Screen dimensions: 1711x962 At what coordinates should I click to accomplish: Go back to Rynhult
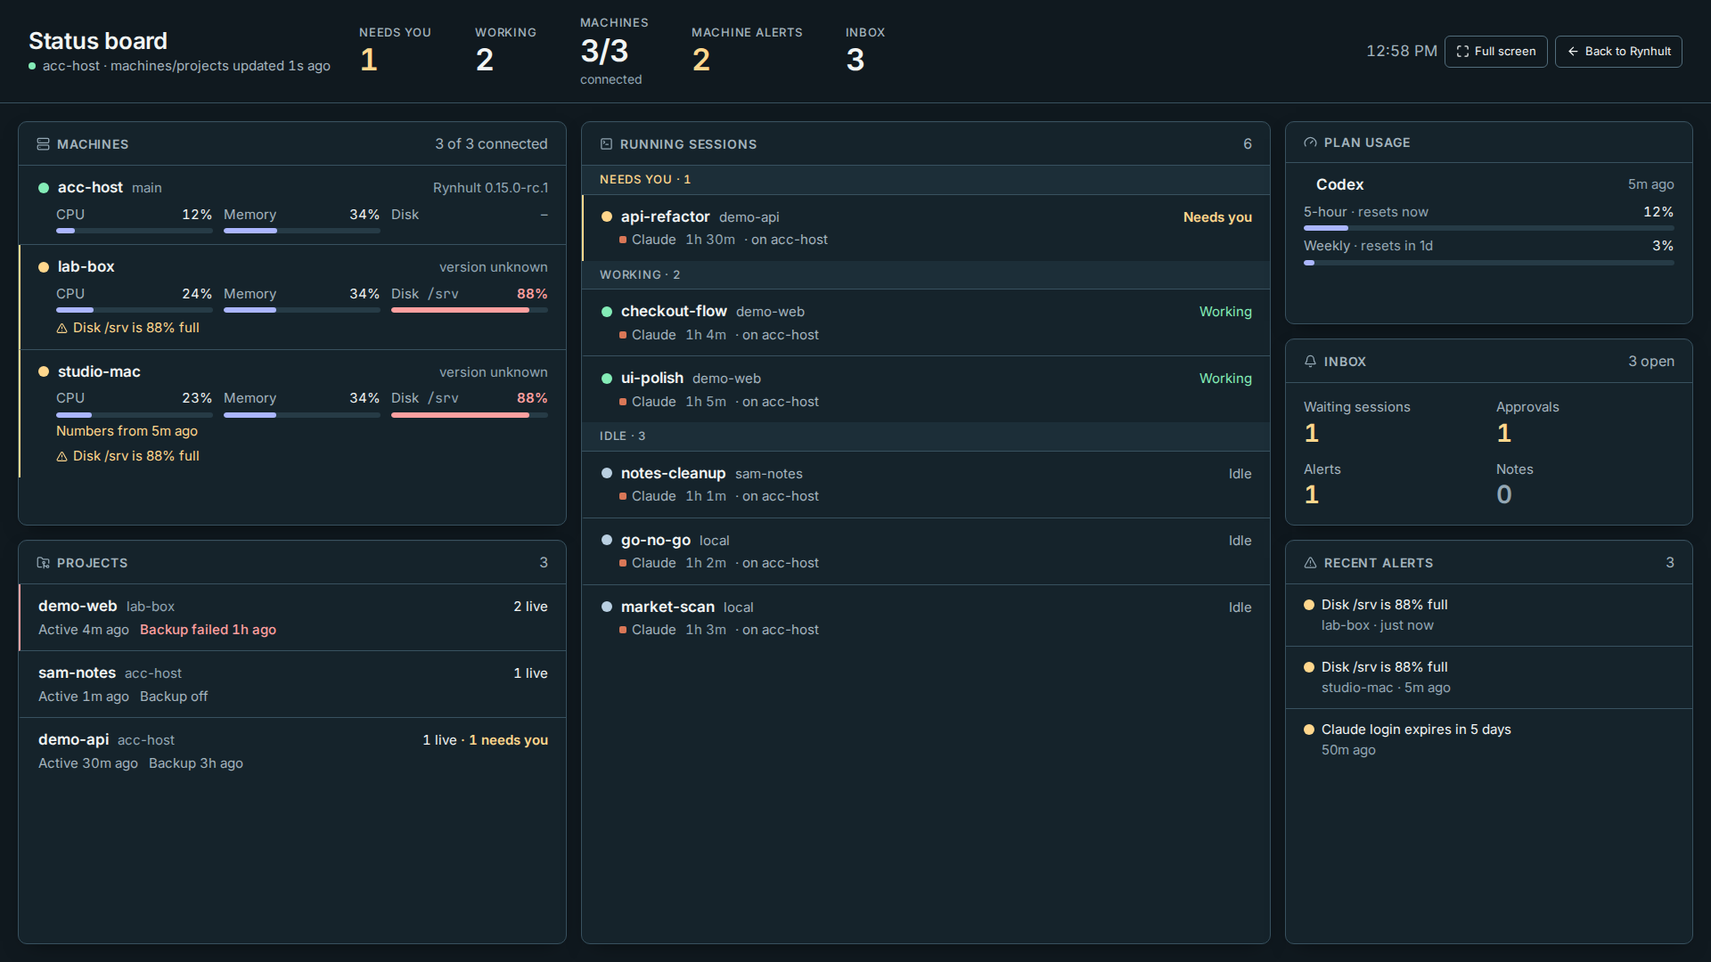(1618, 52)
